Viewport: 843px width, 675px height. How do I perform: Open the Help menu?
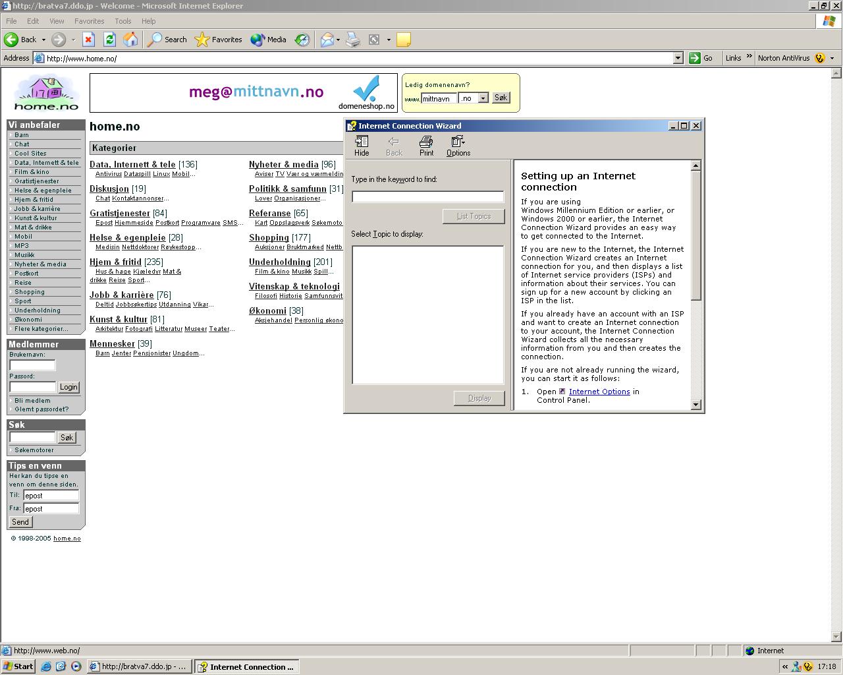(148, 21)
